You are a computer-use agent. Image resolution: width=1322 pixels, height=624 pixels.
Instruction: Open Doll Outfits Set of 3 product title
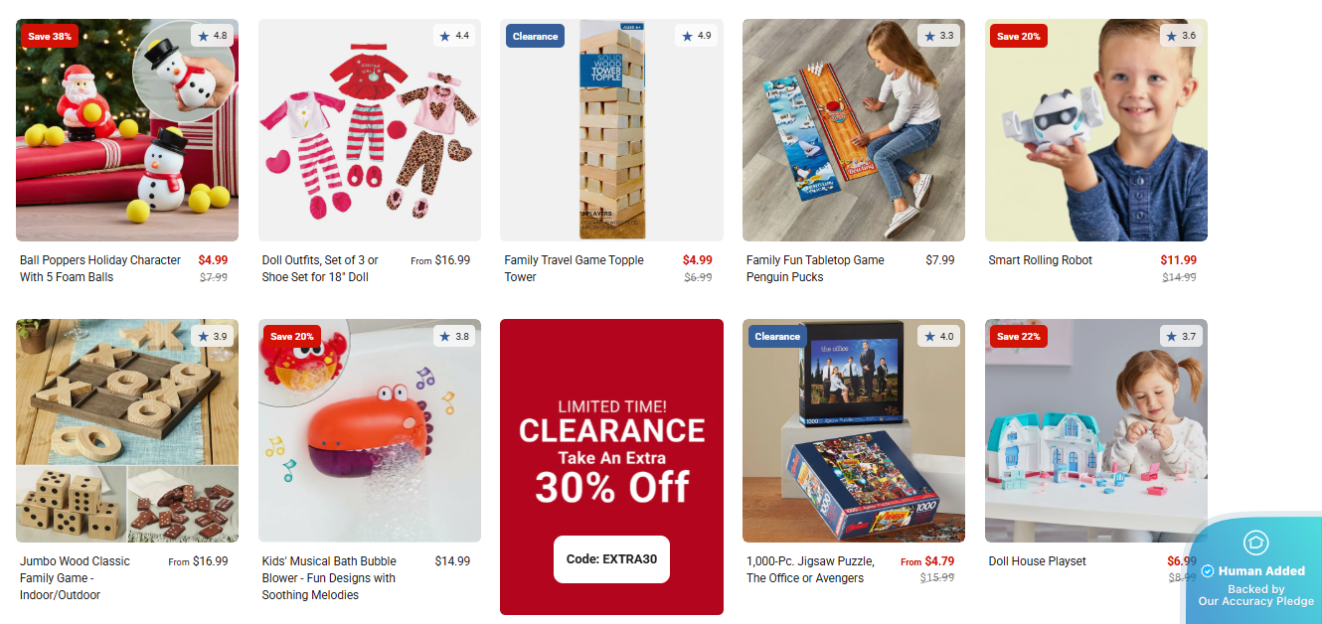(x=320, y=268)
